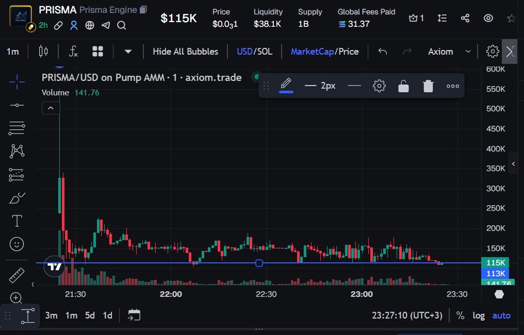Click the crown rank icon
Viewport: 524px width, 335px height.
tap(416, 18)
